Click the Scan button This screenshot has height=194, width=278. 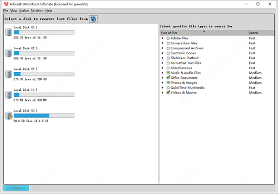[x=16, y=188]
